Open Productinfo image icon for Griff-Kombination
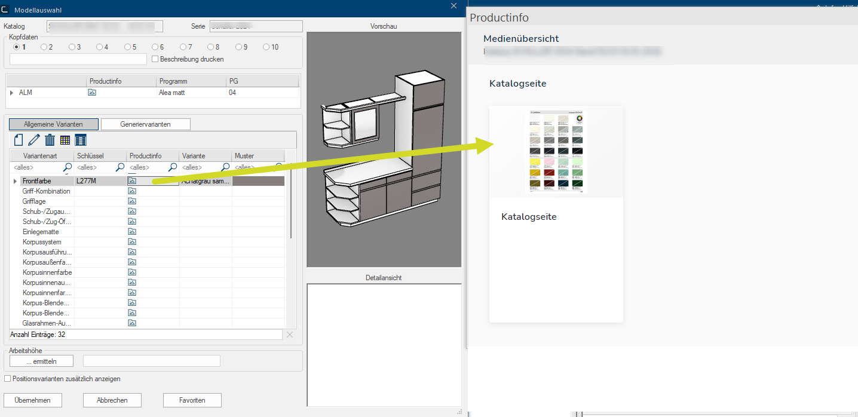858x417 pixels. pyautogui.click(x=133, y=191)
